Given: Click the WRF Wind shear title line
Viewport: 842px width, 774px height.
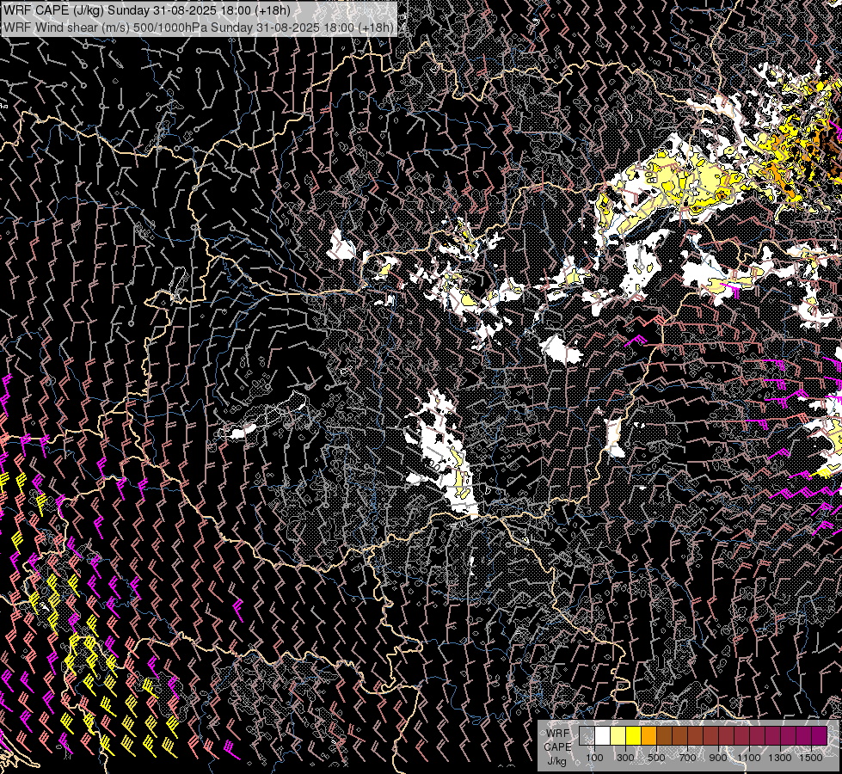Looking at the screenshot, I should pyautogui.click(x=199, y=27).
